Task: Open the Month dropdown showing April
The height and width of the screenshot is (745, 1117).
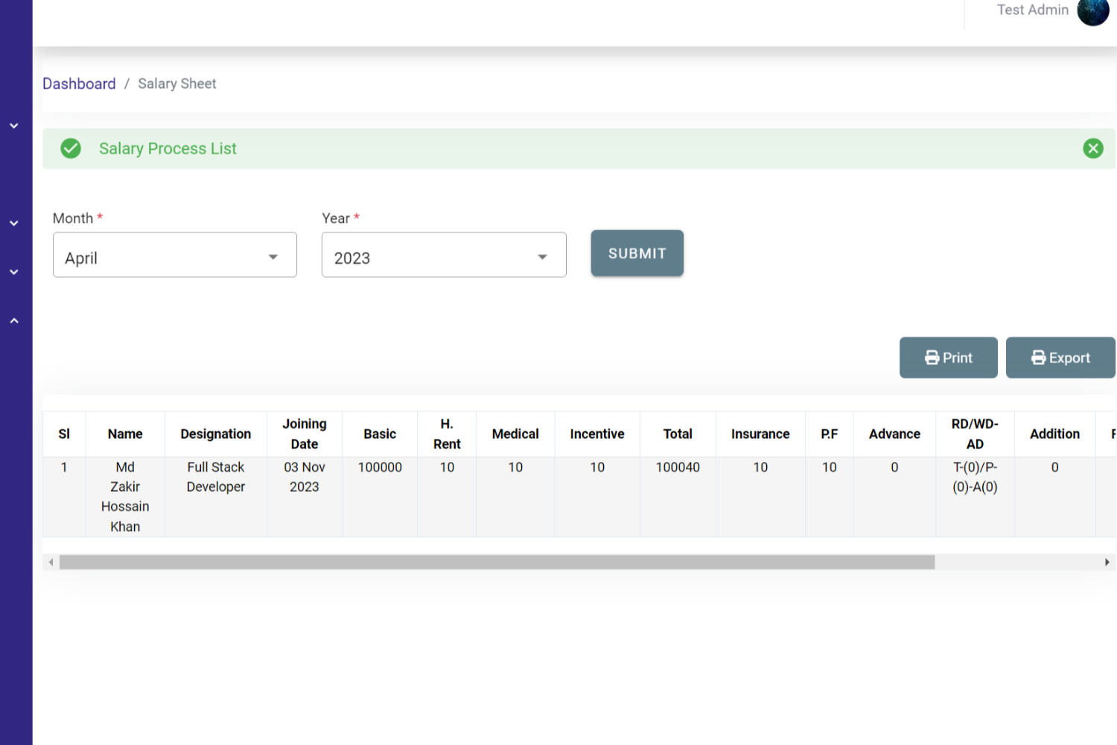Action: tap(175, 255)
